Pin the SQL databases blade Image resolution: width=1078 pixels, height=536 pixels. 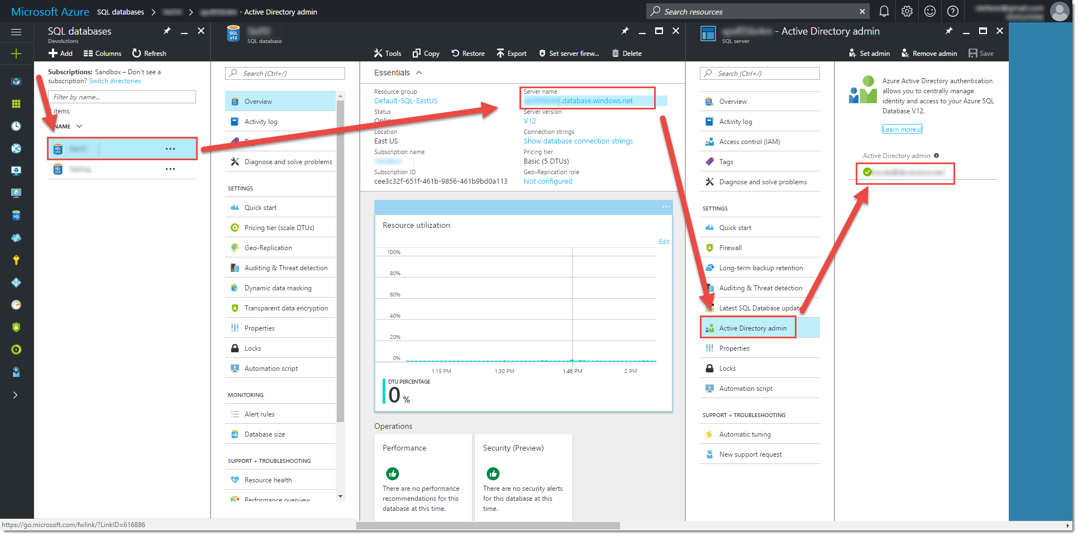(167, 31)
